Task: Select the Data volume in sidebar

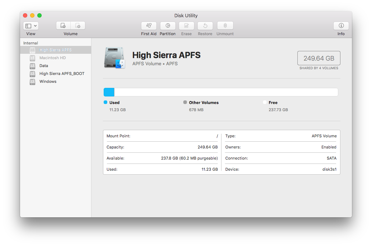Action: [x=56, y=66]
